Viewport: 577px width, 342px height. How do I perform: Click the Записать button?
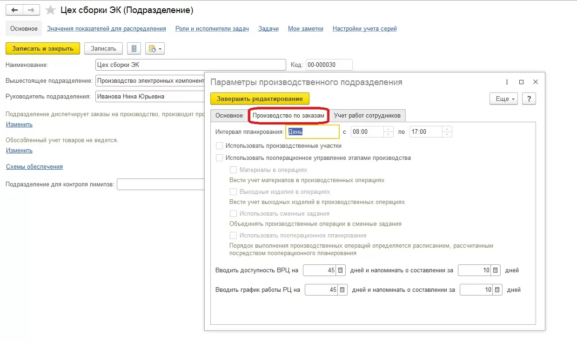click(103, 48)
